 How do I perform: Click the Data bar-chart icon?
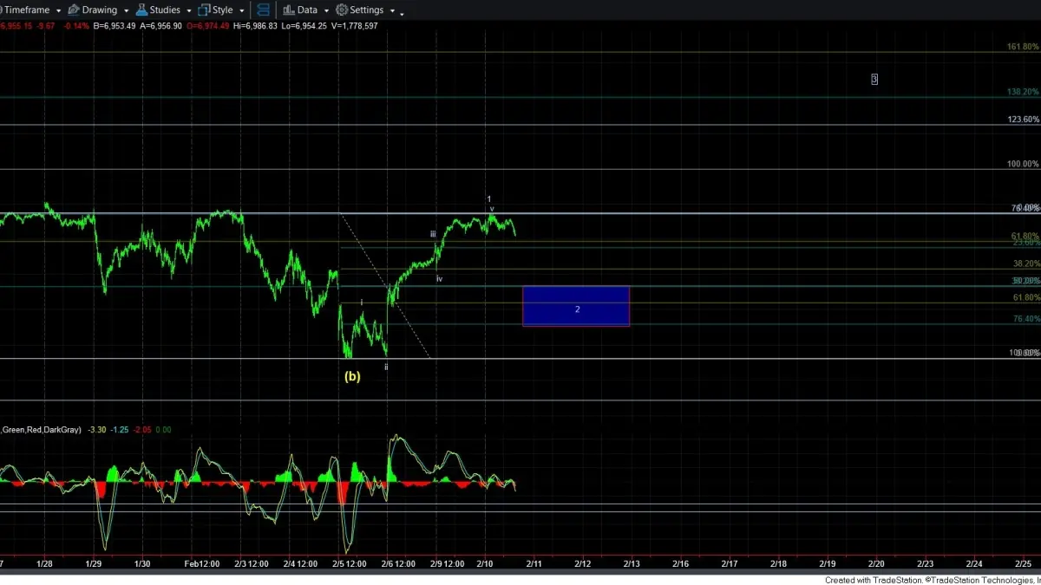(x=288, y=10)
